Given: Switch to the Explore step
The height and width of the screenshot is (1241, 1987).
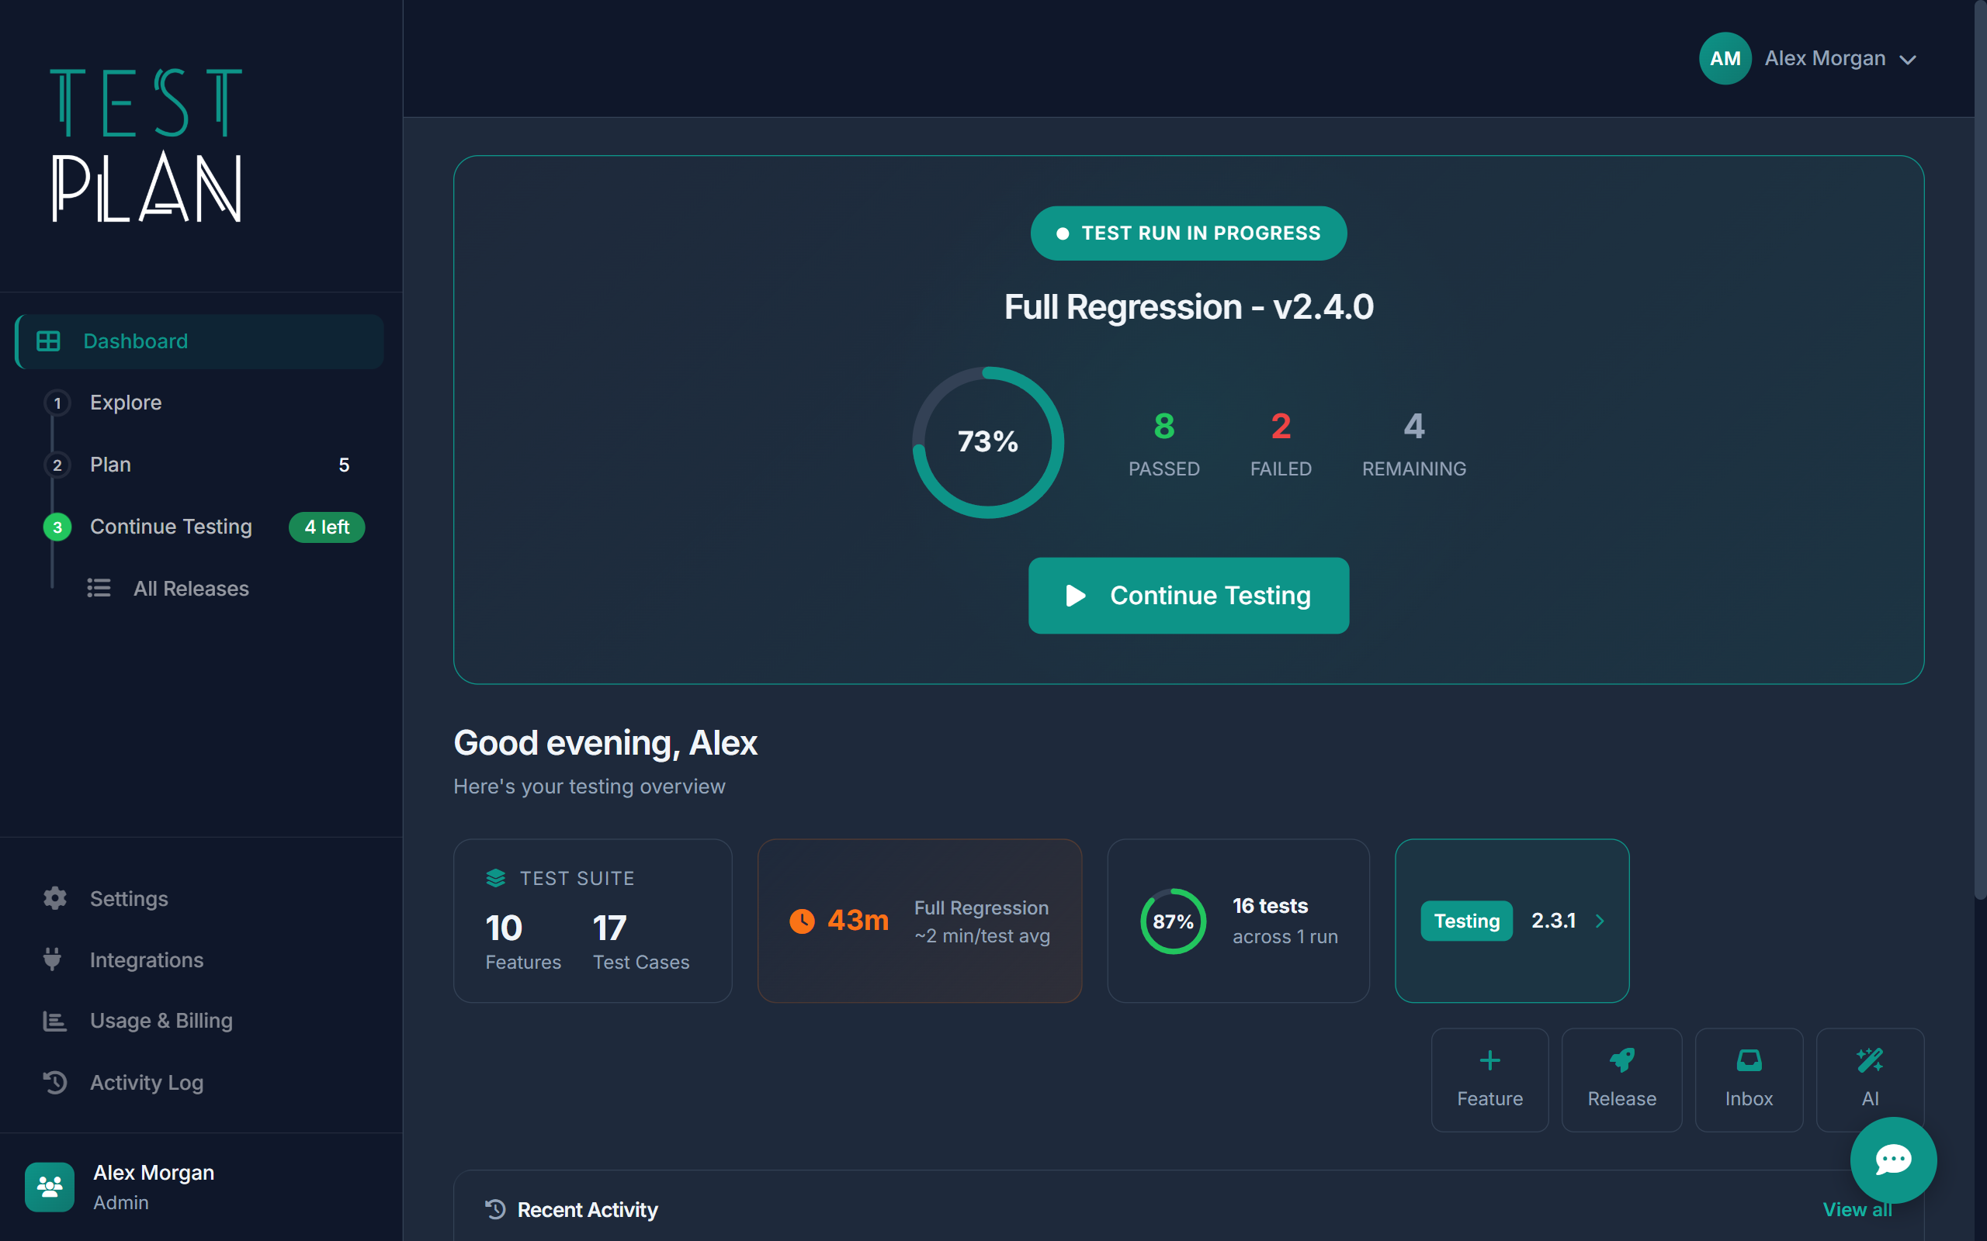Looking at the screenshot, I should tap(125, 403).
